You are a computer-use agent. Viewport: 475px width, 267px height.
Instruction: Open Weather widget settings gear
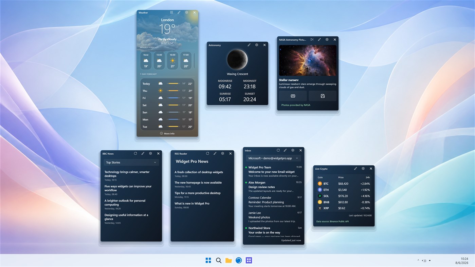pos(187,13)
